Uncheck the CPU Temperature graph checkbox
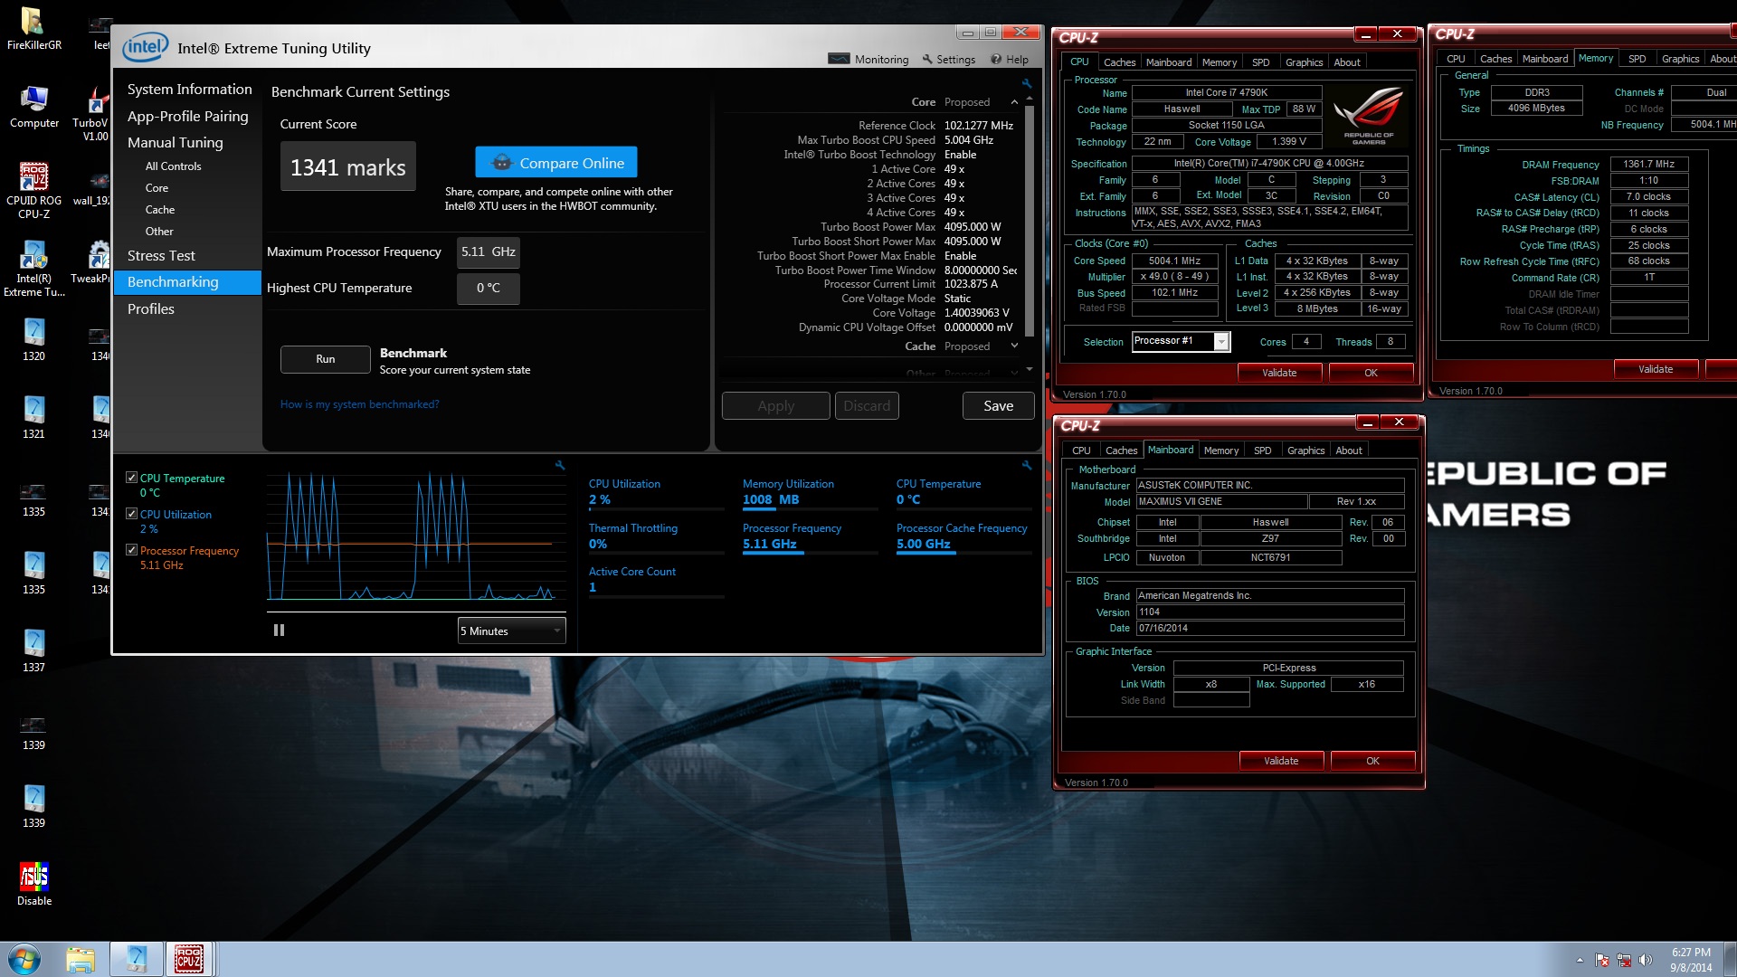Viewport: 1737px width, 977px height. 132,478
